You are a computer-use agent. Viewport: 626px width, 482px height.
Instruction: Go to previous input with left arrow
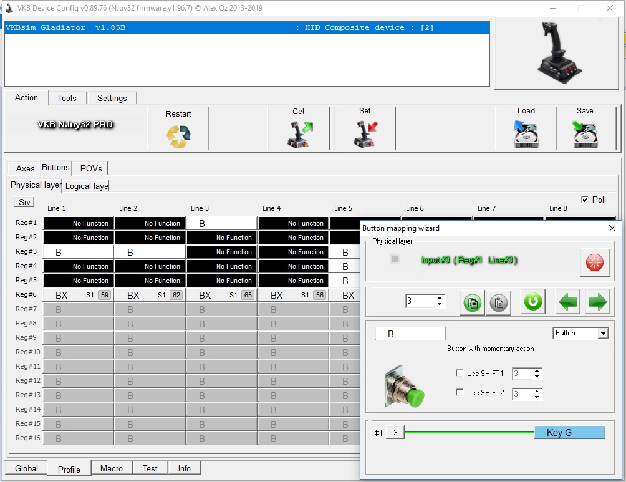coord(567,302)
